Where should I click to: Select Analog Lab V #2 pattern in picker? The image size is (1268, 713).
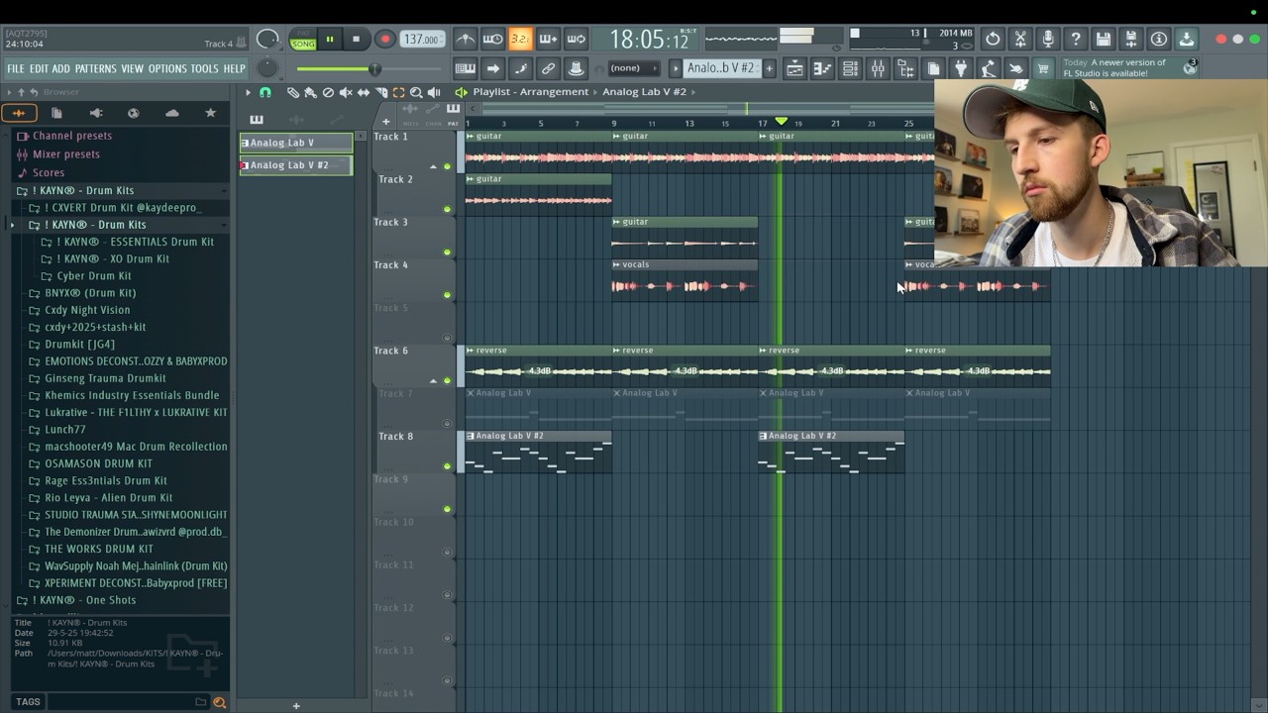(296, 165)
